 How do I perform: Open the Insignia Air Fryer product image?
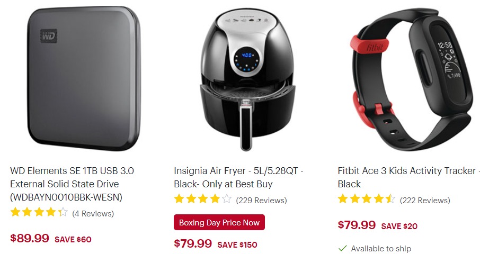point(247,79)
